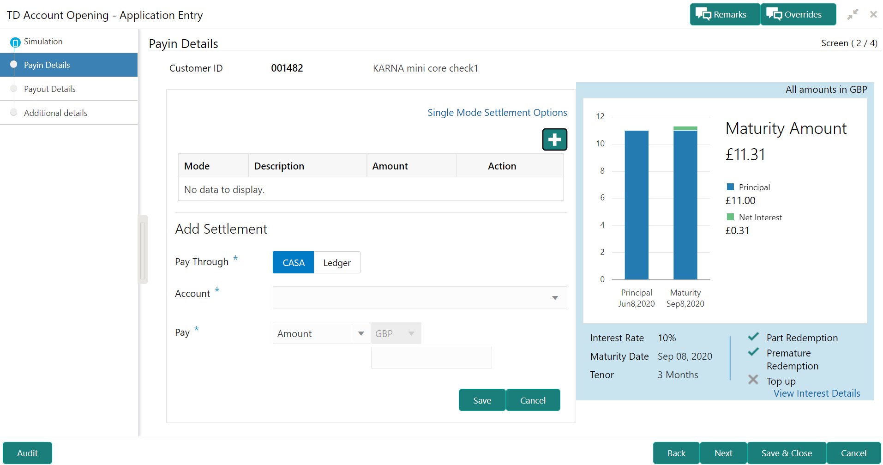Viewport: 883px width, 465px height.
Task: Proceed with the Next button
Action: click(723, 453)
